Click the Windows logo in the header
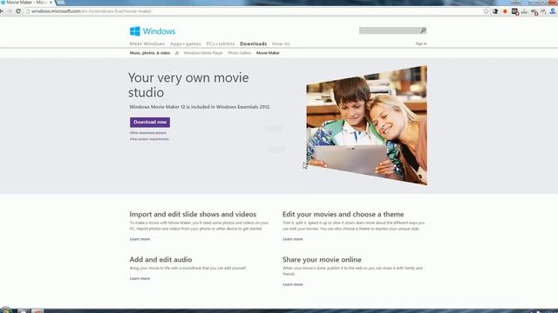Viewport: 558px width, 313px height. [153, 31]
